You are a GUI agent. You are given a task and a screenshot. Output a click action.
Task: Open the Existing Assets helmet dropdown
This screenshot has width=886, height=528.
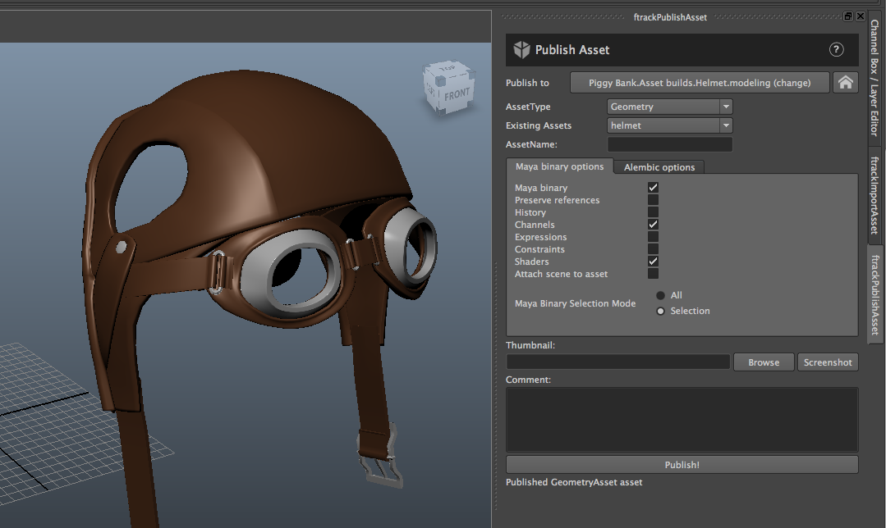point(669,125)
